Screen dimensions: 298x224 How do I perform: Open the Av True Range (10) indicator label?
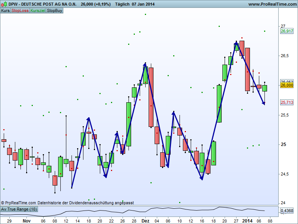coord(19,209)
